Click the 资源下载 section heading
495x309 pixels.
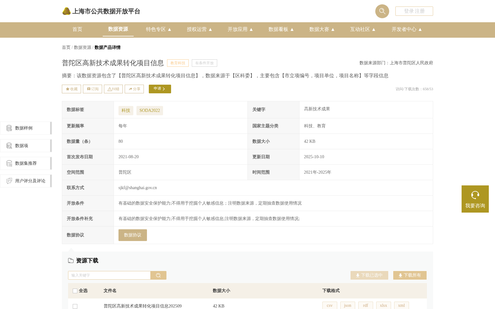coord(87,261)
